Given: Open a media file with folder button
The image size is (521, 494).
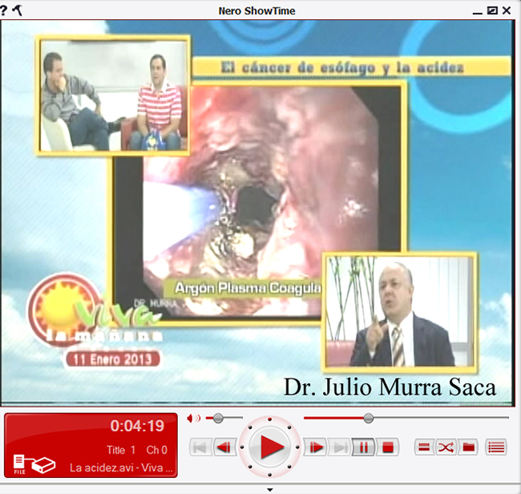Looking at the screenshot, I should [x=467, y=447].
